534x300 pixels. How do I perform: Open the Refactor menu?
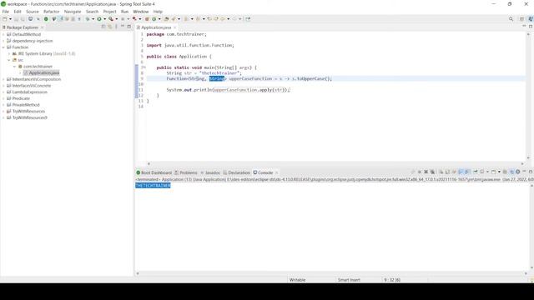[52, 12]
